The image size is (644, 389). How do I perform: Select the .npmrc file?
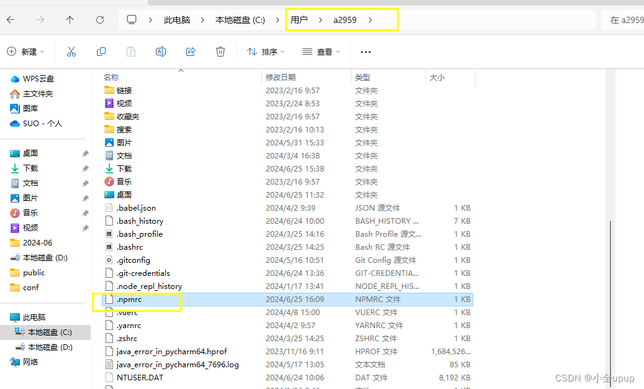(288, 300)
